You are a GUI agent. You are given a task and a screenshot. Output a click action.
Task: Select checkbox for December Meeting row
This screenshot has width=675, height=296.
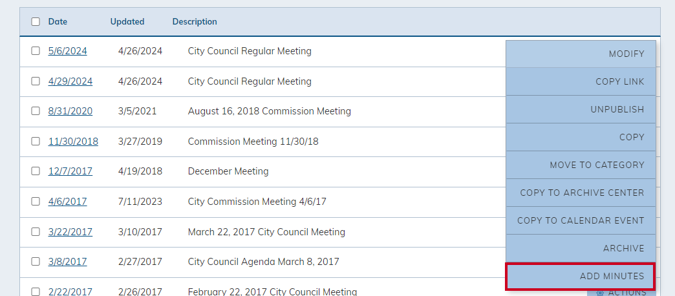point(36,171)
